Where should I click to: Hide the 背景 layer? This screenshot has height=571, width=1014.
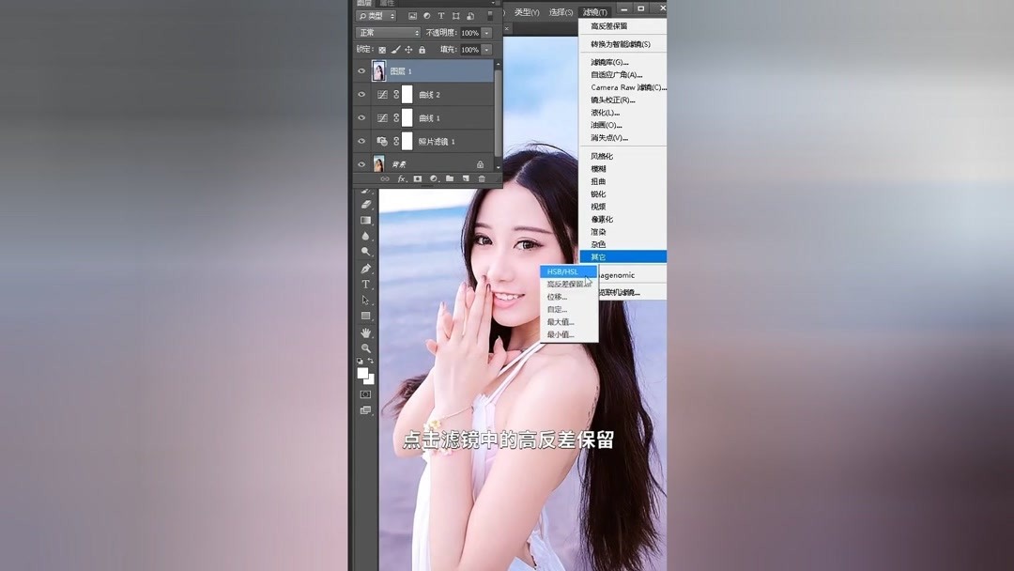tap(361, 162)
